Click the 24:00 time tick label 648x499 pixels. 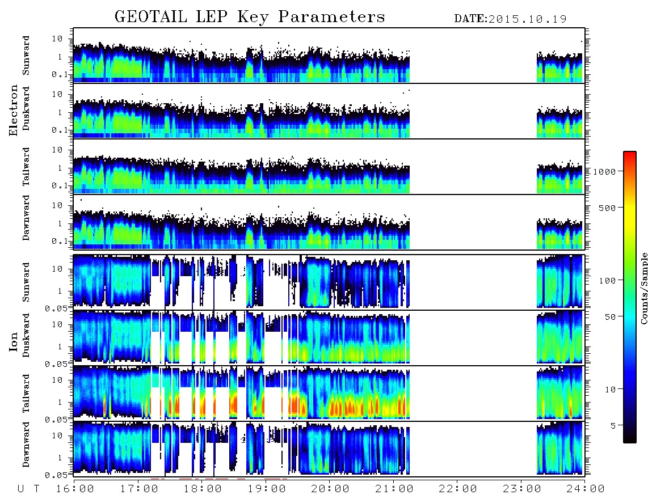[x=585, y=489]
